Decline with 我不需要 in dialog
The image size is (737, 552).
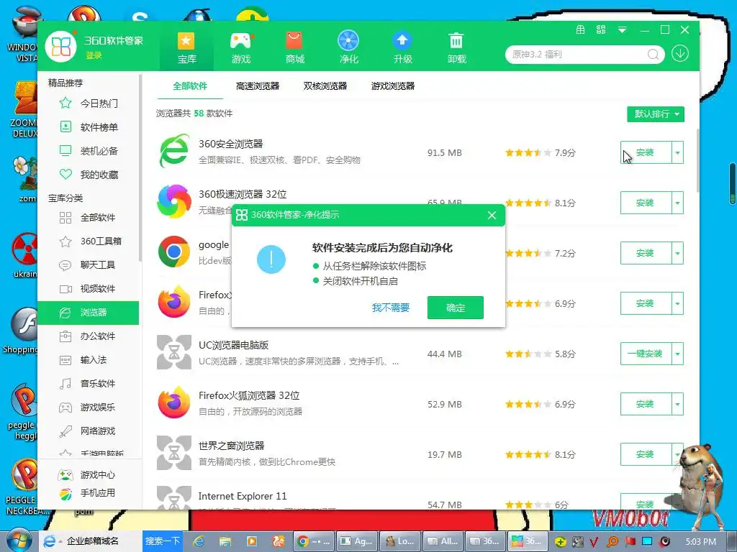[x=391, y=308]
